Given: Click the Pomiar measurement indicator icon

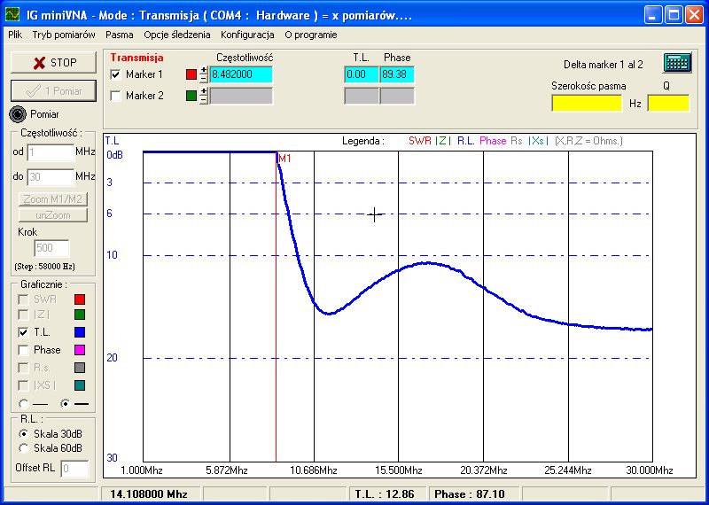Looking at the screenshot, I should (18, 113).
